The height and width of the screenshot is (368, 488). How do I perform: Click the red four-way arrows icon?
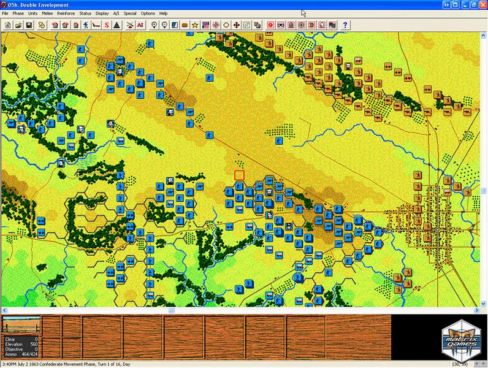[236, 25]
